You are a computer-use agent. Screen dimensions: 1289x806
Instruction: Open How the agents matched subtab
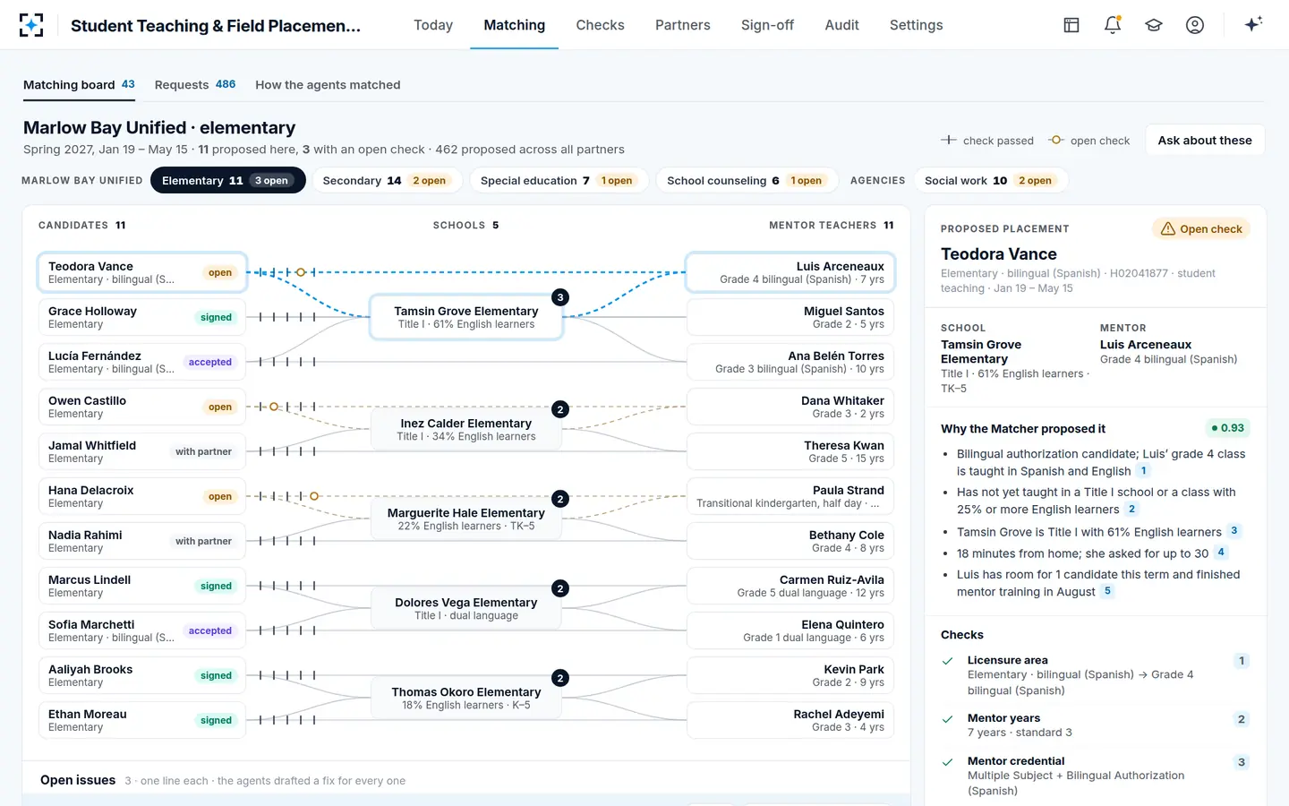pos(328,85)
